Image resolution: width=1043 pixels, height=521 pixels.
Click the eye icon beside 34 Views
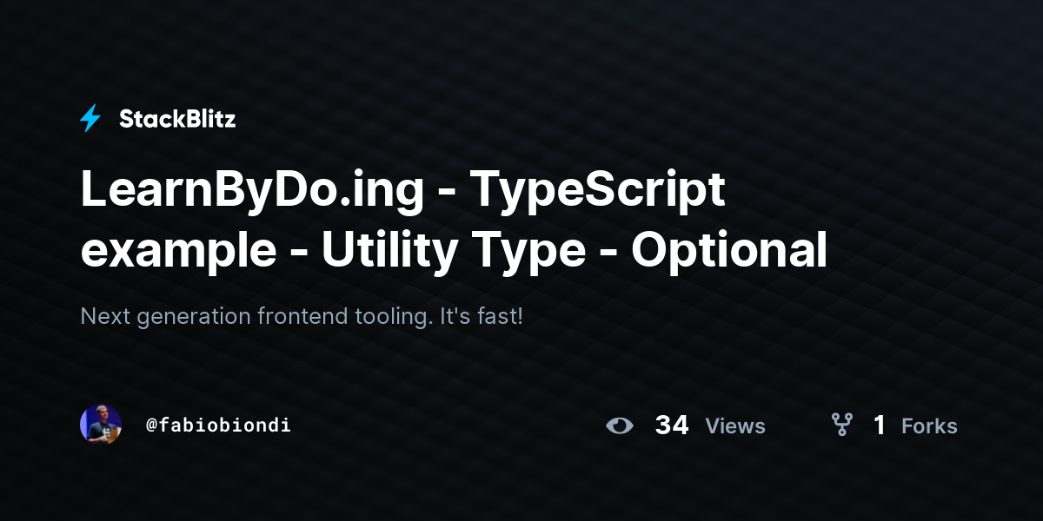point(620,425)
